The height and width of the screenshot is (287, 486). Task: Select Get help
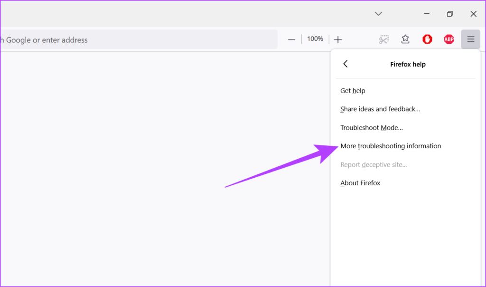[353, 90]
